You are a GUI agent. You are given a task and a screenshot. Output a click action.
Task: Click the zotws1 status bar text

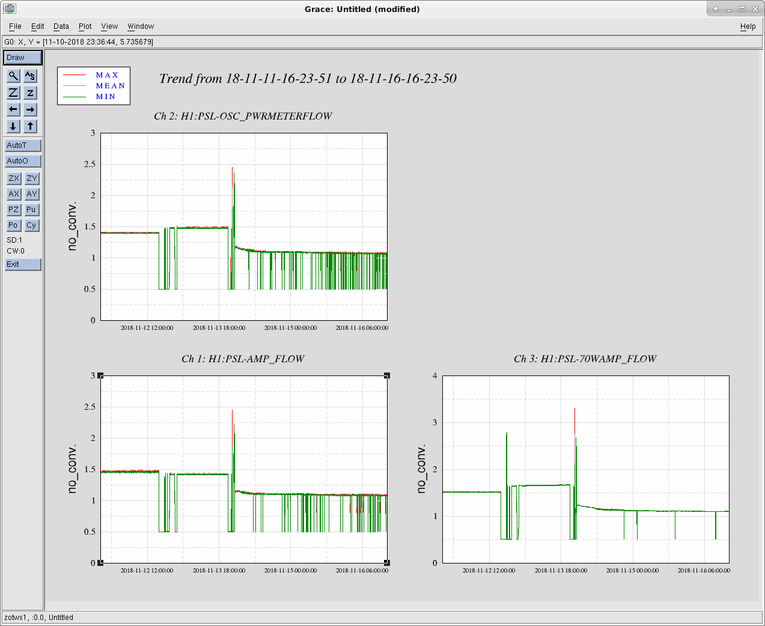[38, 618]
